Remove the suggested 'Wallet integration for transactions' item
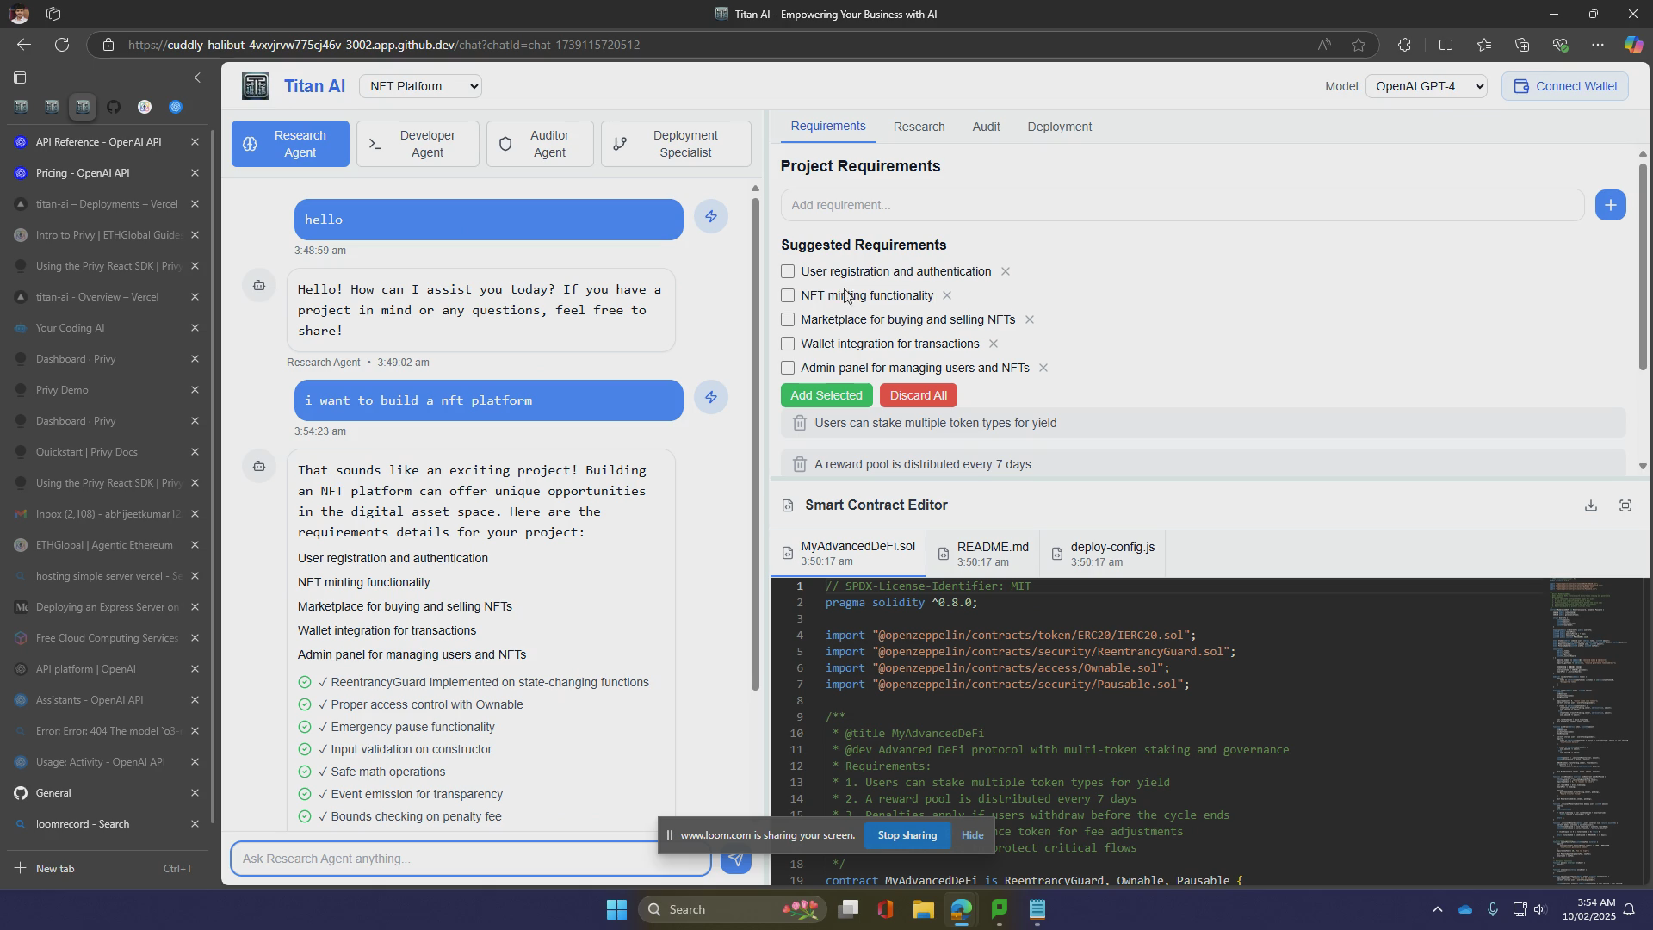Screen dimensions: 1653x930 (993, 344)
